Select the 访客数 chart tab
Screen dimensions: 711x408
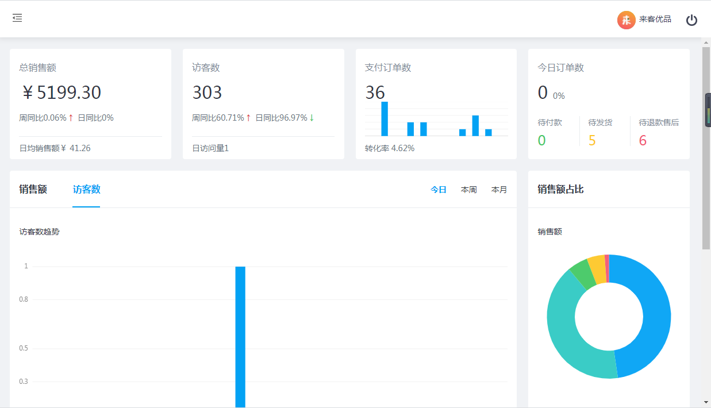(87, 189)
